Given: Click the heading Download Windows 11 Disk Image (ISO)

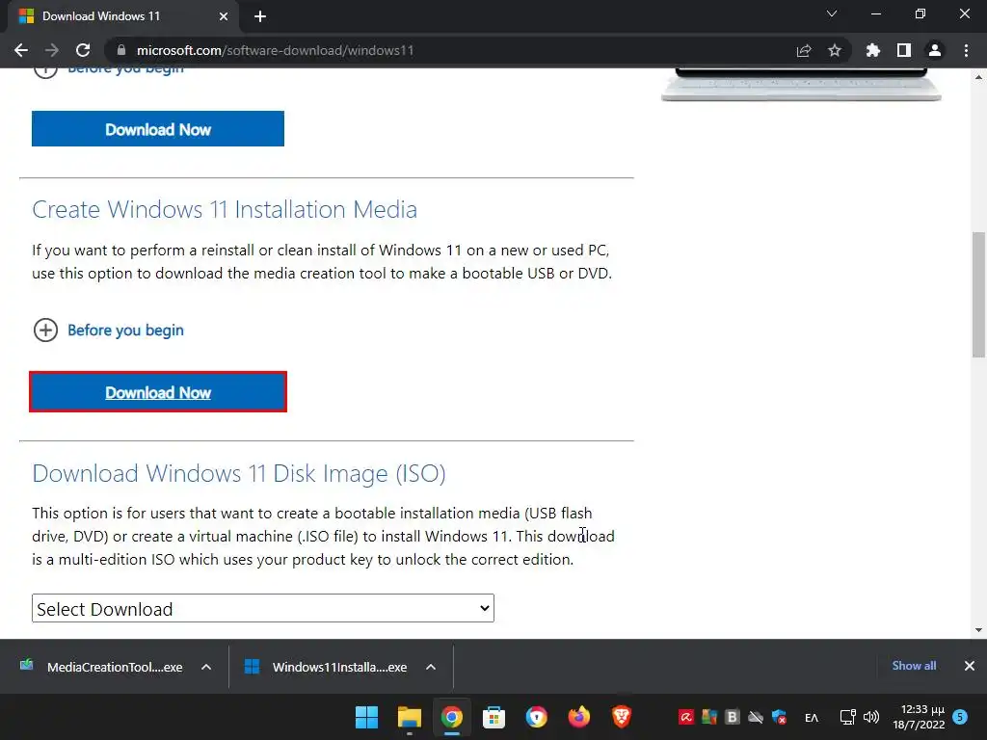Looking at the screenshot, I should [x=239, y=473].
